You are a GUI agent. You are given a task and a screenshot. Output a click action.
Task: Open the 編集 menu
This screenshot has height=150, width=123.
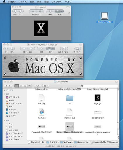(x=32, y=2)
